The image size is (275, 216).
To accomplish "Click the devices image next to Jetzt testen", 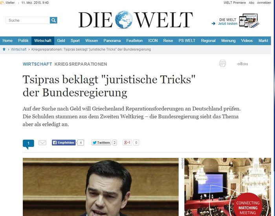I will [249, 20].
